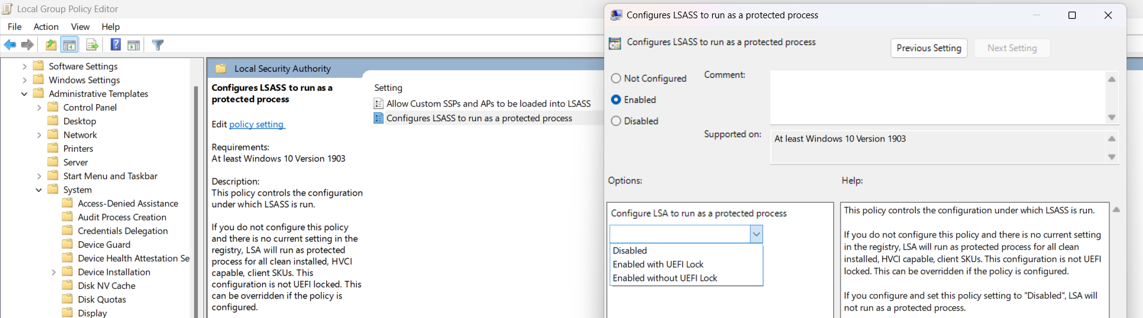Collapse the System tree node
Image resolution: width=1143 pixels, height=318 pixels.
pyautogui.click(x=38, y=190)
